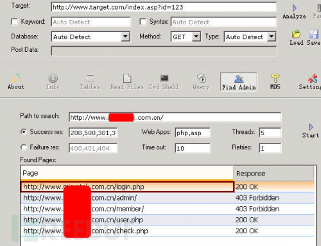The height and width of the screenshot is (246, 321).
Task: Click the Response column header
Action: [x=273, y=173]
